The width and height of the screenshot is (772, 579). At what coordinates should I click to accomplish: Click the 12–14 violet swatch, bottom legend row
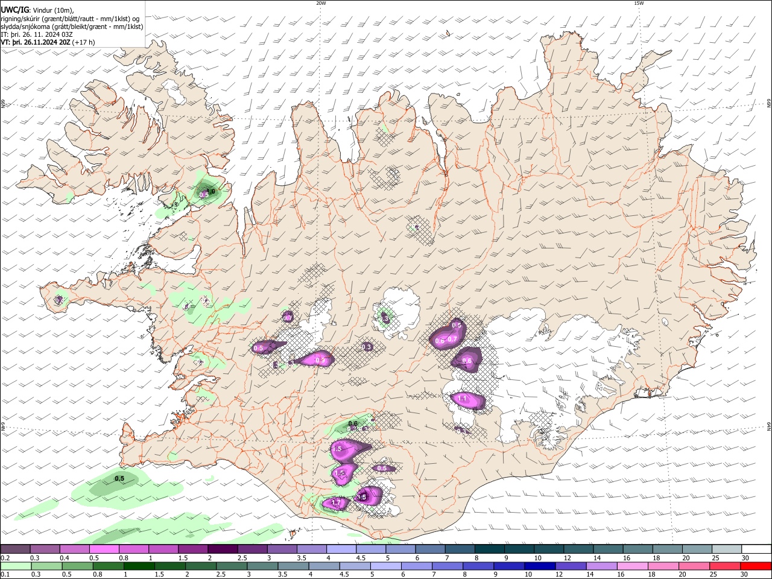570,566
